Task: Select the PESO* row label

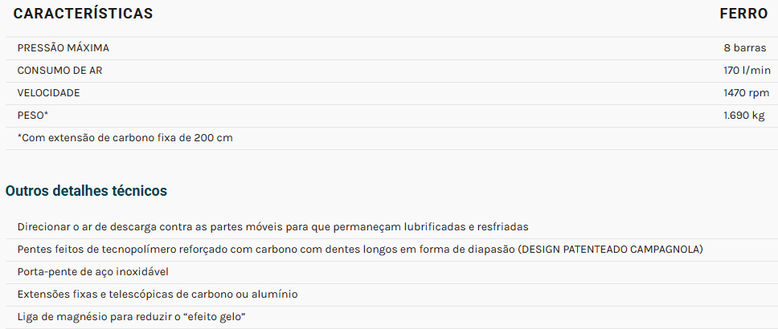Action: click(x=33, y=116)
